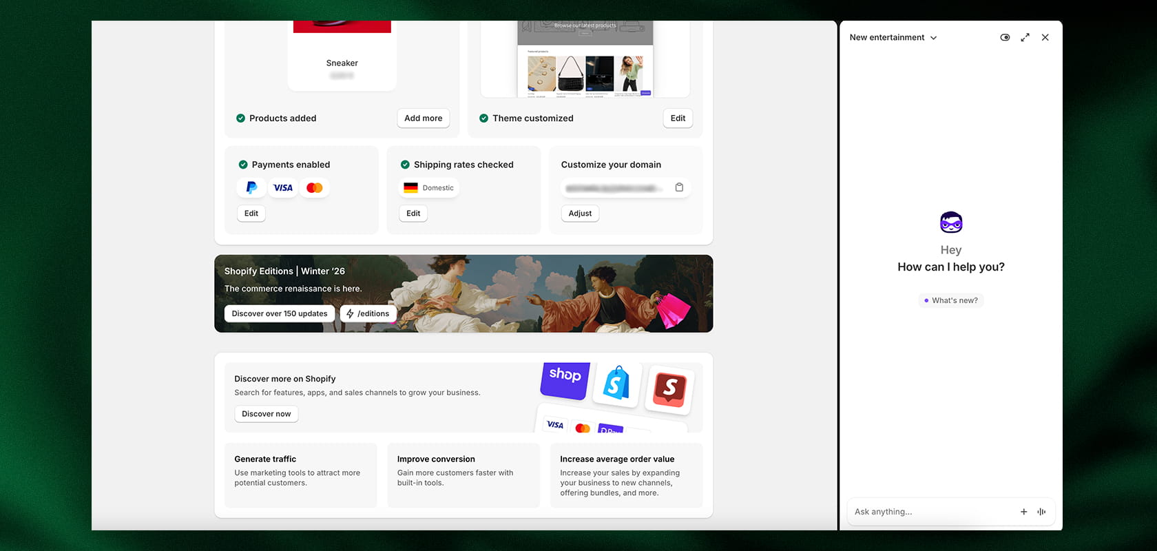1157x551 pixels.
Task: Close the assistant side panel
Action: click(1045, 37)
